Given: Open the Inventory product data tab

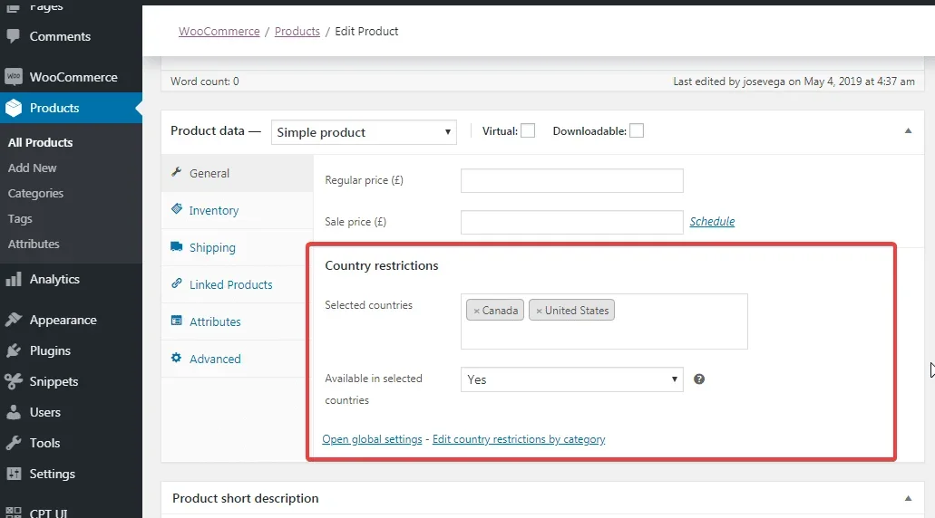Looking at the screenshot, I should [x=238, y=210].
